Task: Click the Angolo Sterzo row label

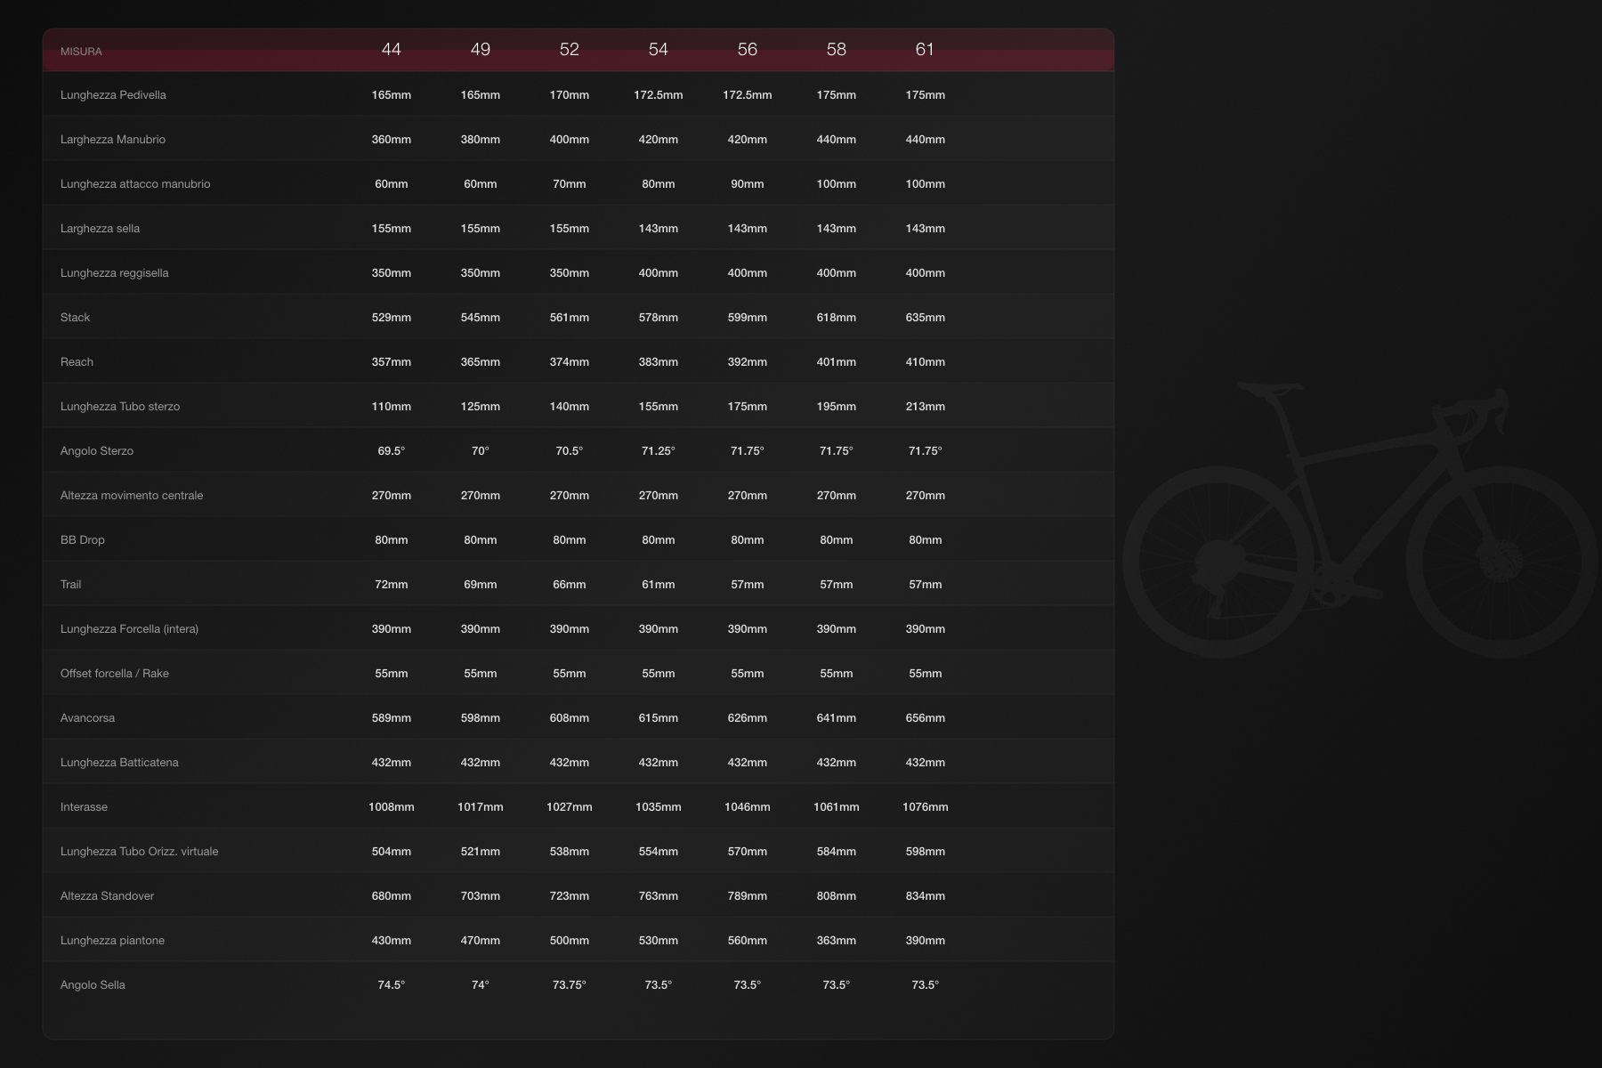Action: point(96,450)
